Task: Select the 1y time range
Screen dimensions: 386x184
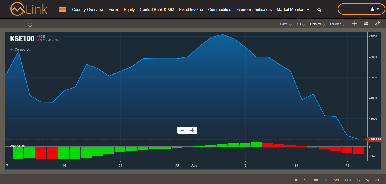Action: point(359,180)
